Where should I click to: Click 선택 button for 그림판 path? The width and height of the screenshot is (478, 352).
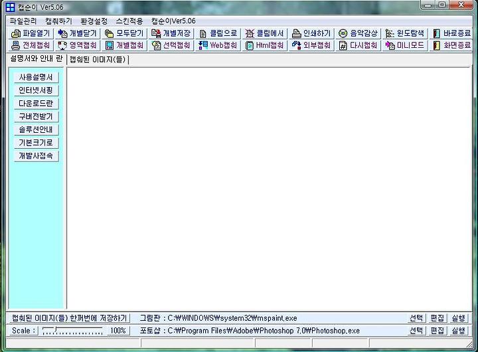[x=416, y=318]
